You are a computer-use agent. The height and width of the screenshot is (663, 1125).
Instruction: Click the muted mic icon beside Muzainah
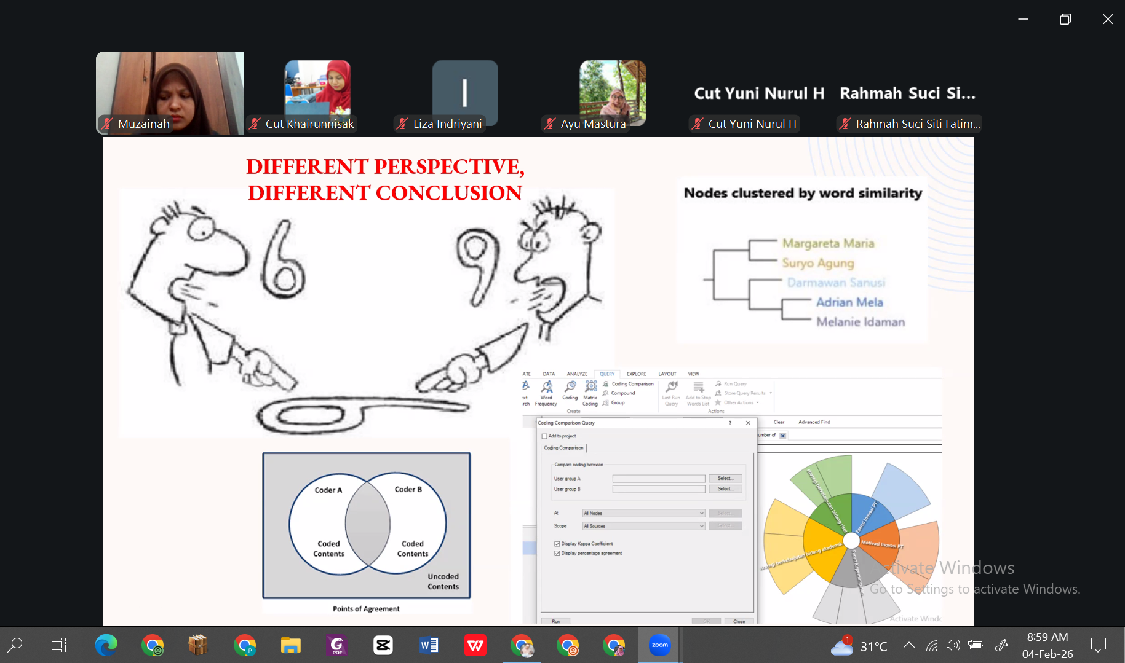(x=108, y=124)
